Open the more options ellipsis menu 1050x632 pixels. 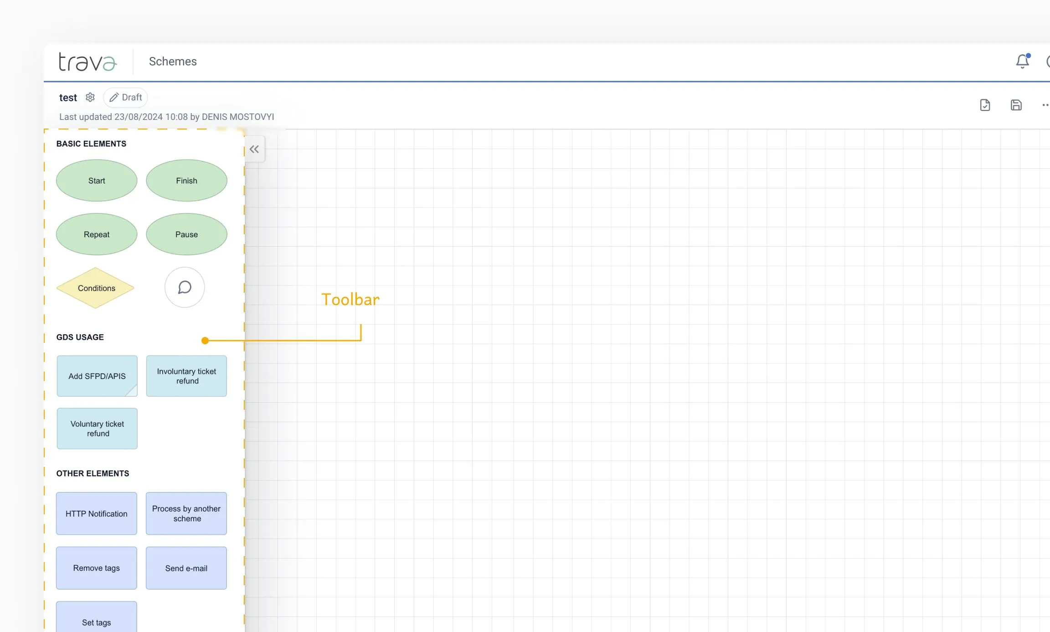tap(1045, 105)
